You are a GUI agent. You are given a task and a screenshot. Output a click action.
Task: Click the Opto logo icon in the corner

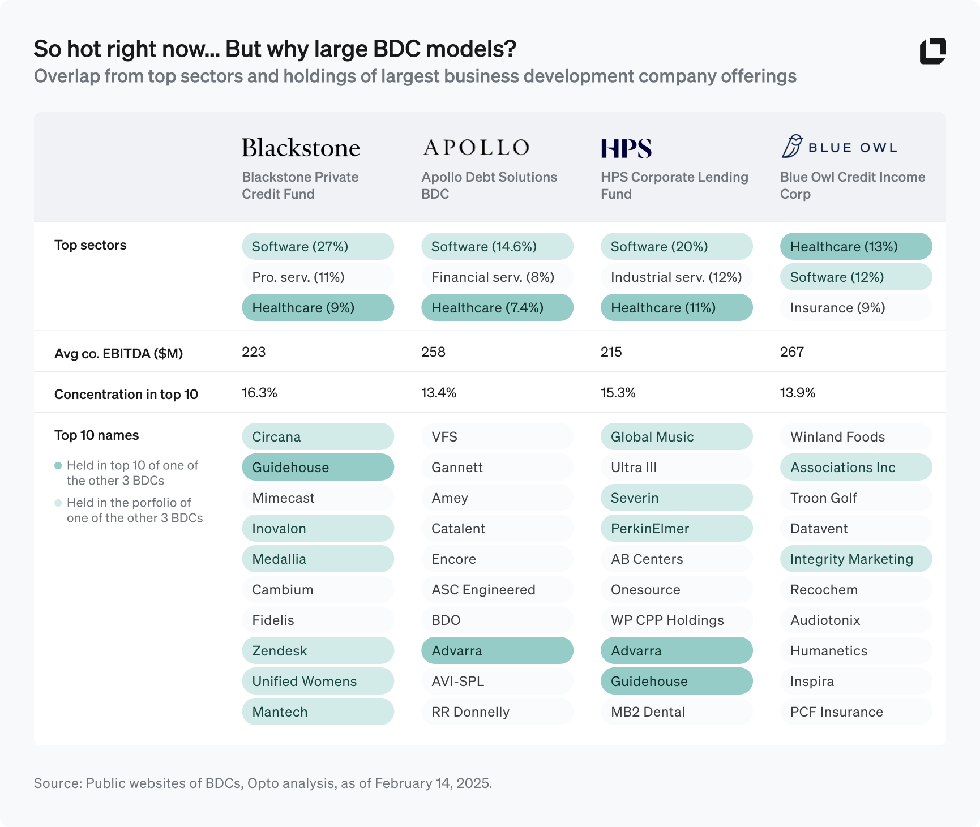pos(932,51)
